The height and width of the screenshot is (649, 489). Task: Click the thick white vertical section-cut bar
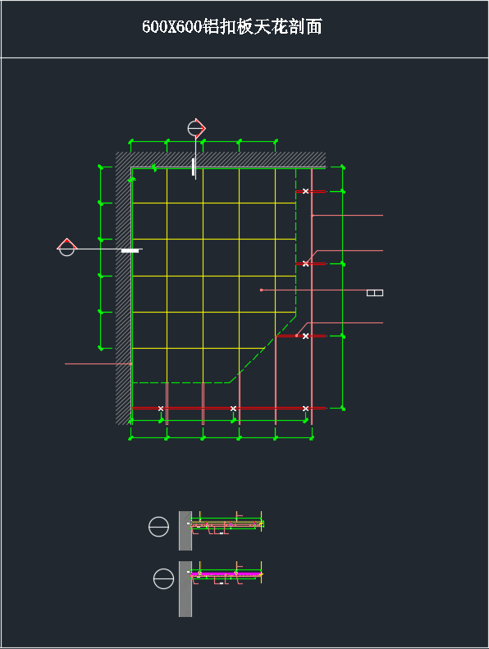pyautogui.click(x=194, y=167)
